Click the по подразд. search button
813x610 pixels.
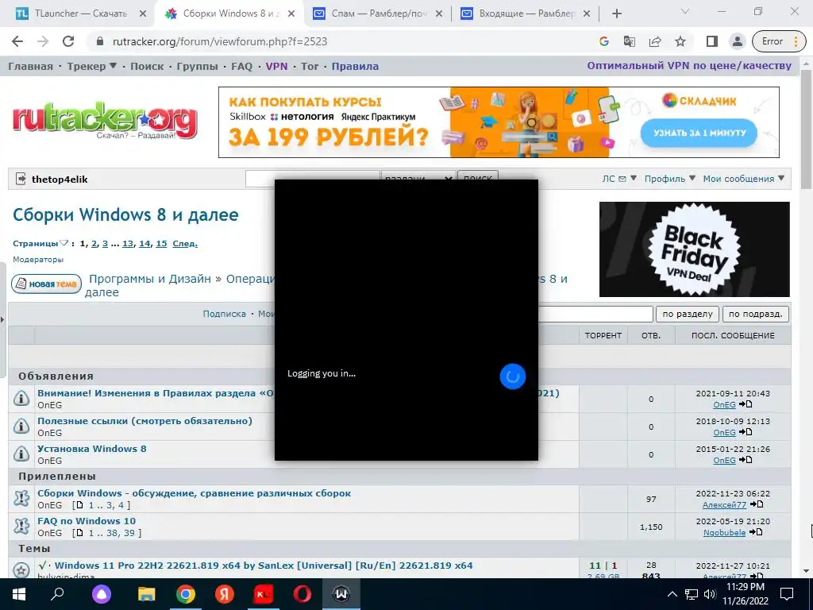click(x=756, y=314)
